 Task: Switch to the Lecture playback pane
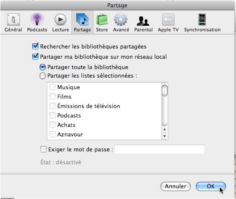point(61,23)
